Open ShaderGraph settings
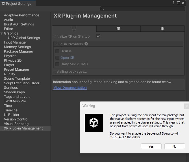The height and width of the screenshot is (162, 189). (14, 92)
